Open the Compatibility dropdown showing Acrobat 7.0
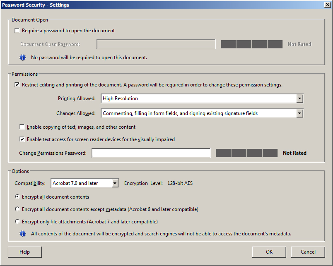This screenshot has height=266, width=333. point(115,183)
